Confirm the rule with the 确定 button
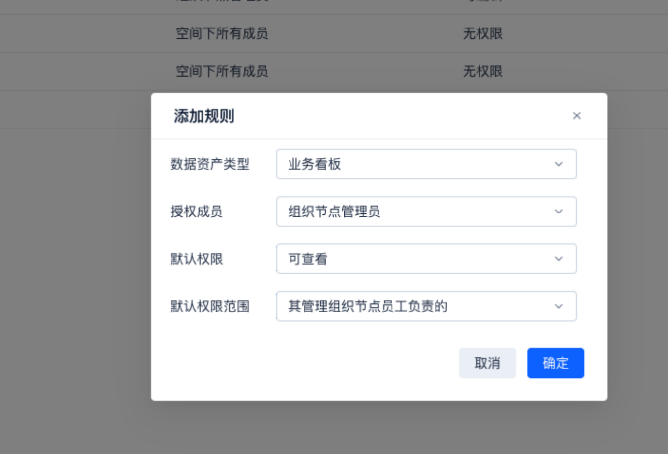This screenshot has height=454, width=668. point(556,363)
